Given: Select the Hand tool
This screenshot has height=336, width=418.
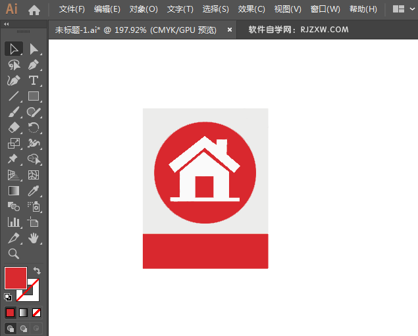Looking at the screenshot, I should 34,238.
